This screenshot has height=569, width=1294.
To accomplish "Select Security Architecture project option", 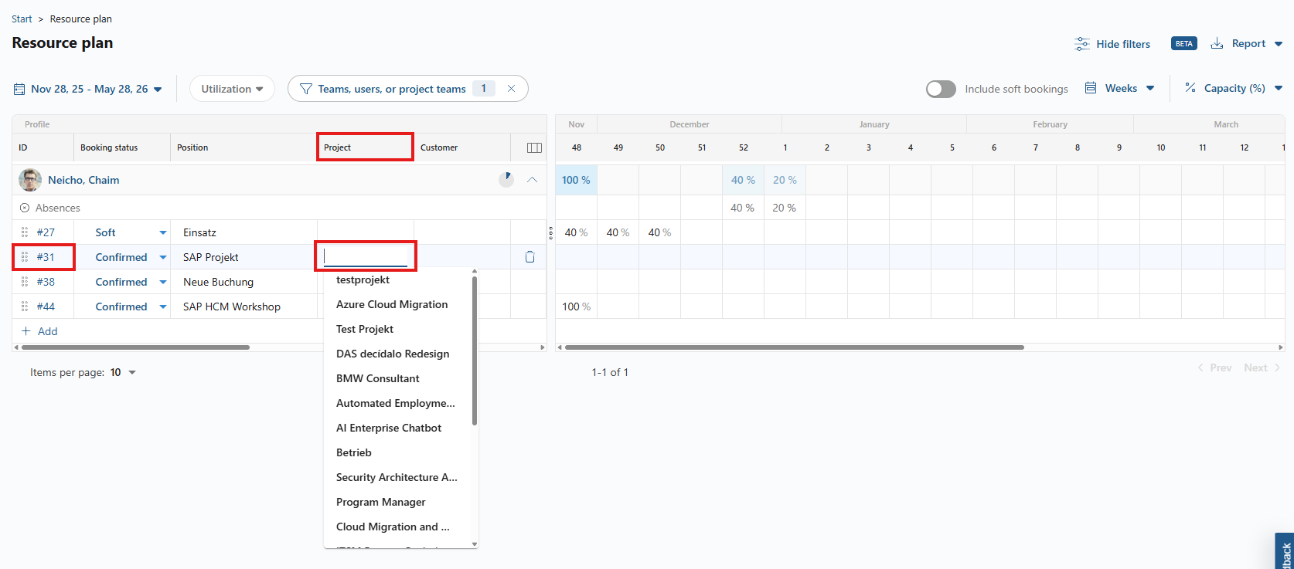I will (x=397, y=477).
